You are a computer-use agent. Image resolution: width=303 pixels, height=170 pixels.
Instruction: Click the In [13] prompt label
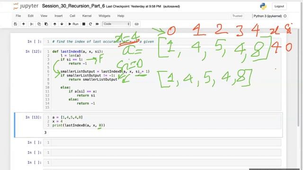(x=34, y=117)
